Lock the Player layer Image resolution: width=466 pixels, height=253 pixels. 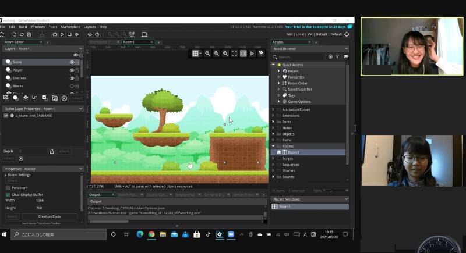(x=77, y=70)
